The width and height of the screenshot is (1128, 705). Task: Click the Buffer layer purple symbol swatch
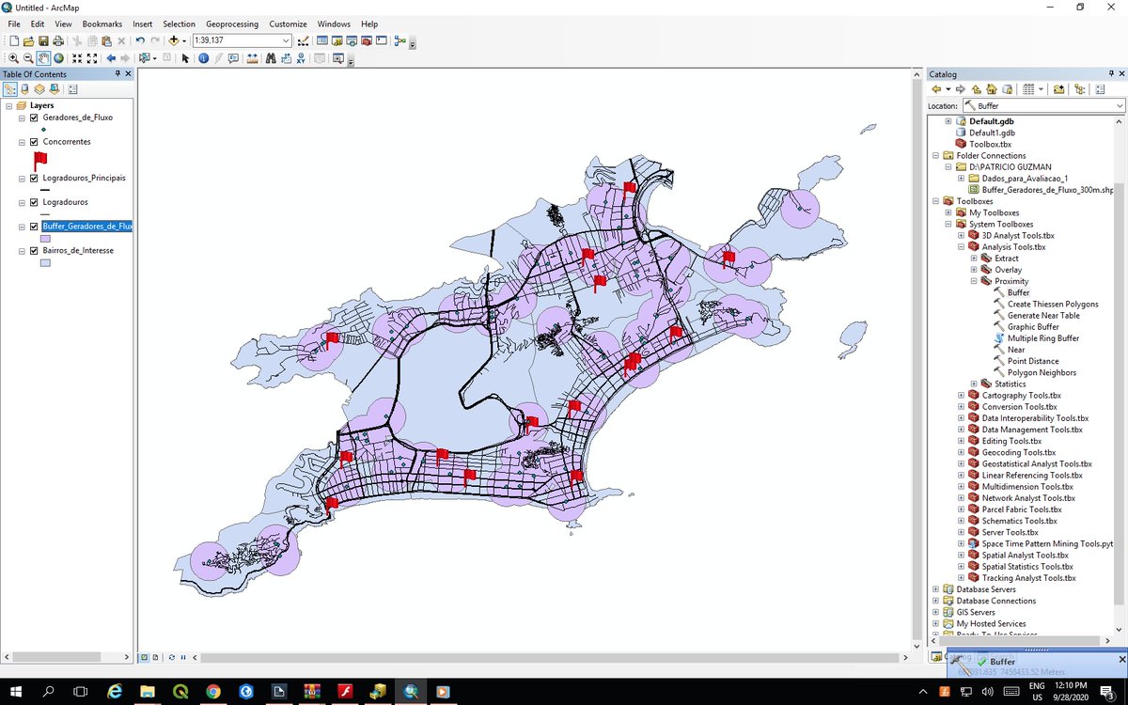(44, 239)
